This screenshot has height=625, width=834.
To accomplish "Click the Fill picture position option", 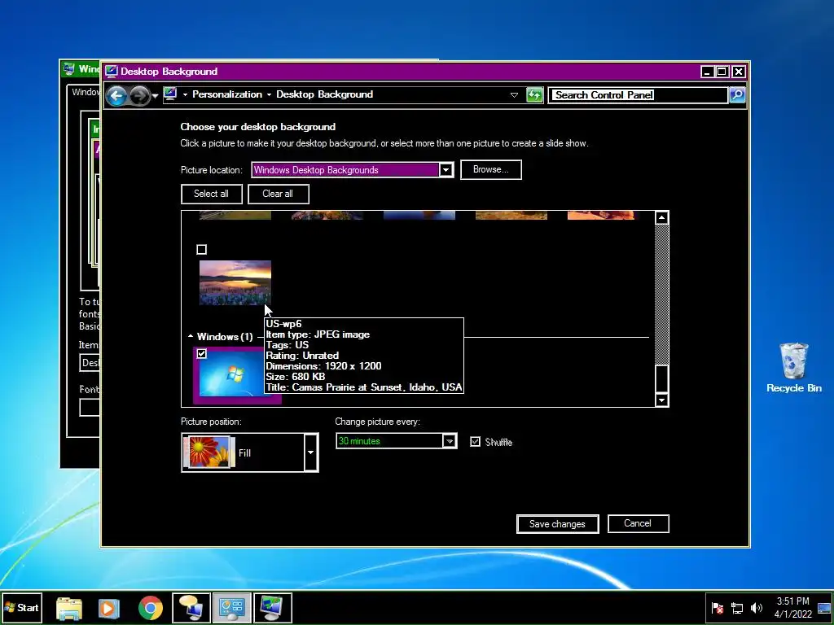I will 244,452.
